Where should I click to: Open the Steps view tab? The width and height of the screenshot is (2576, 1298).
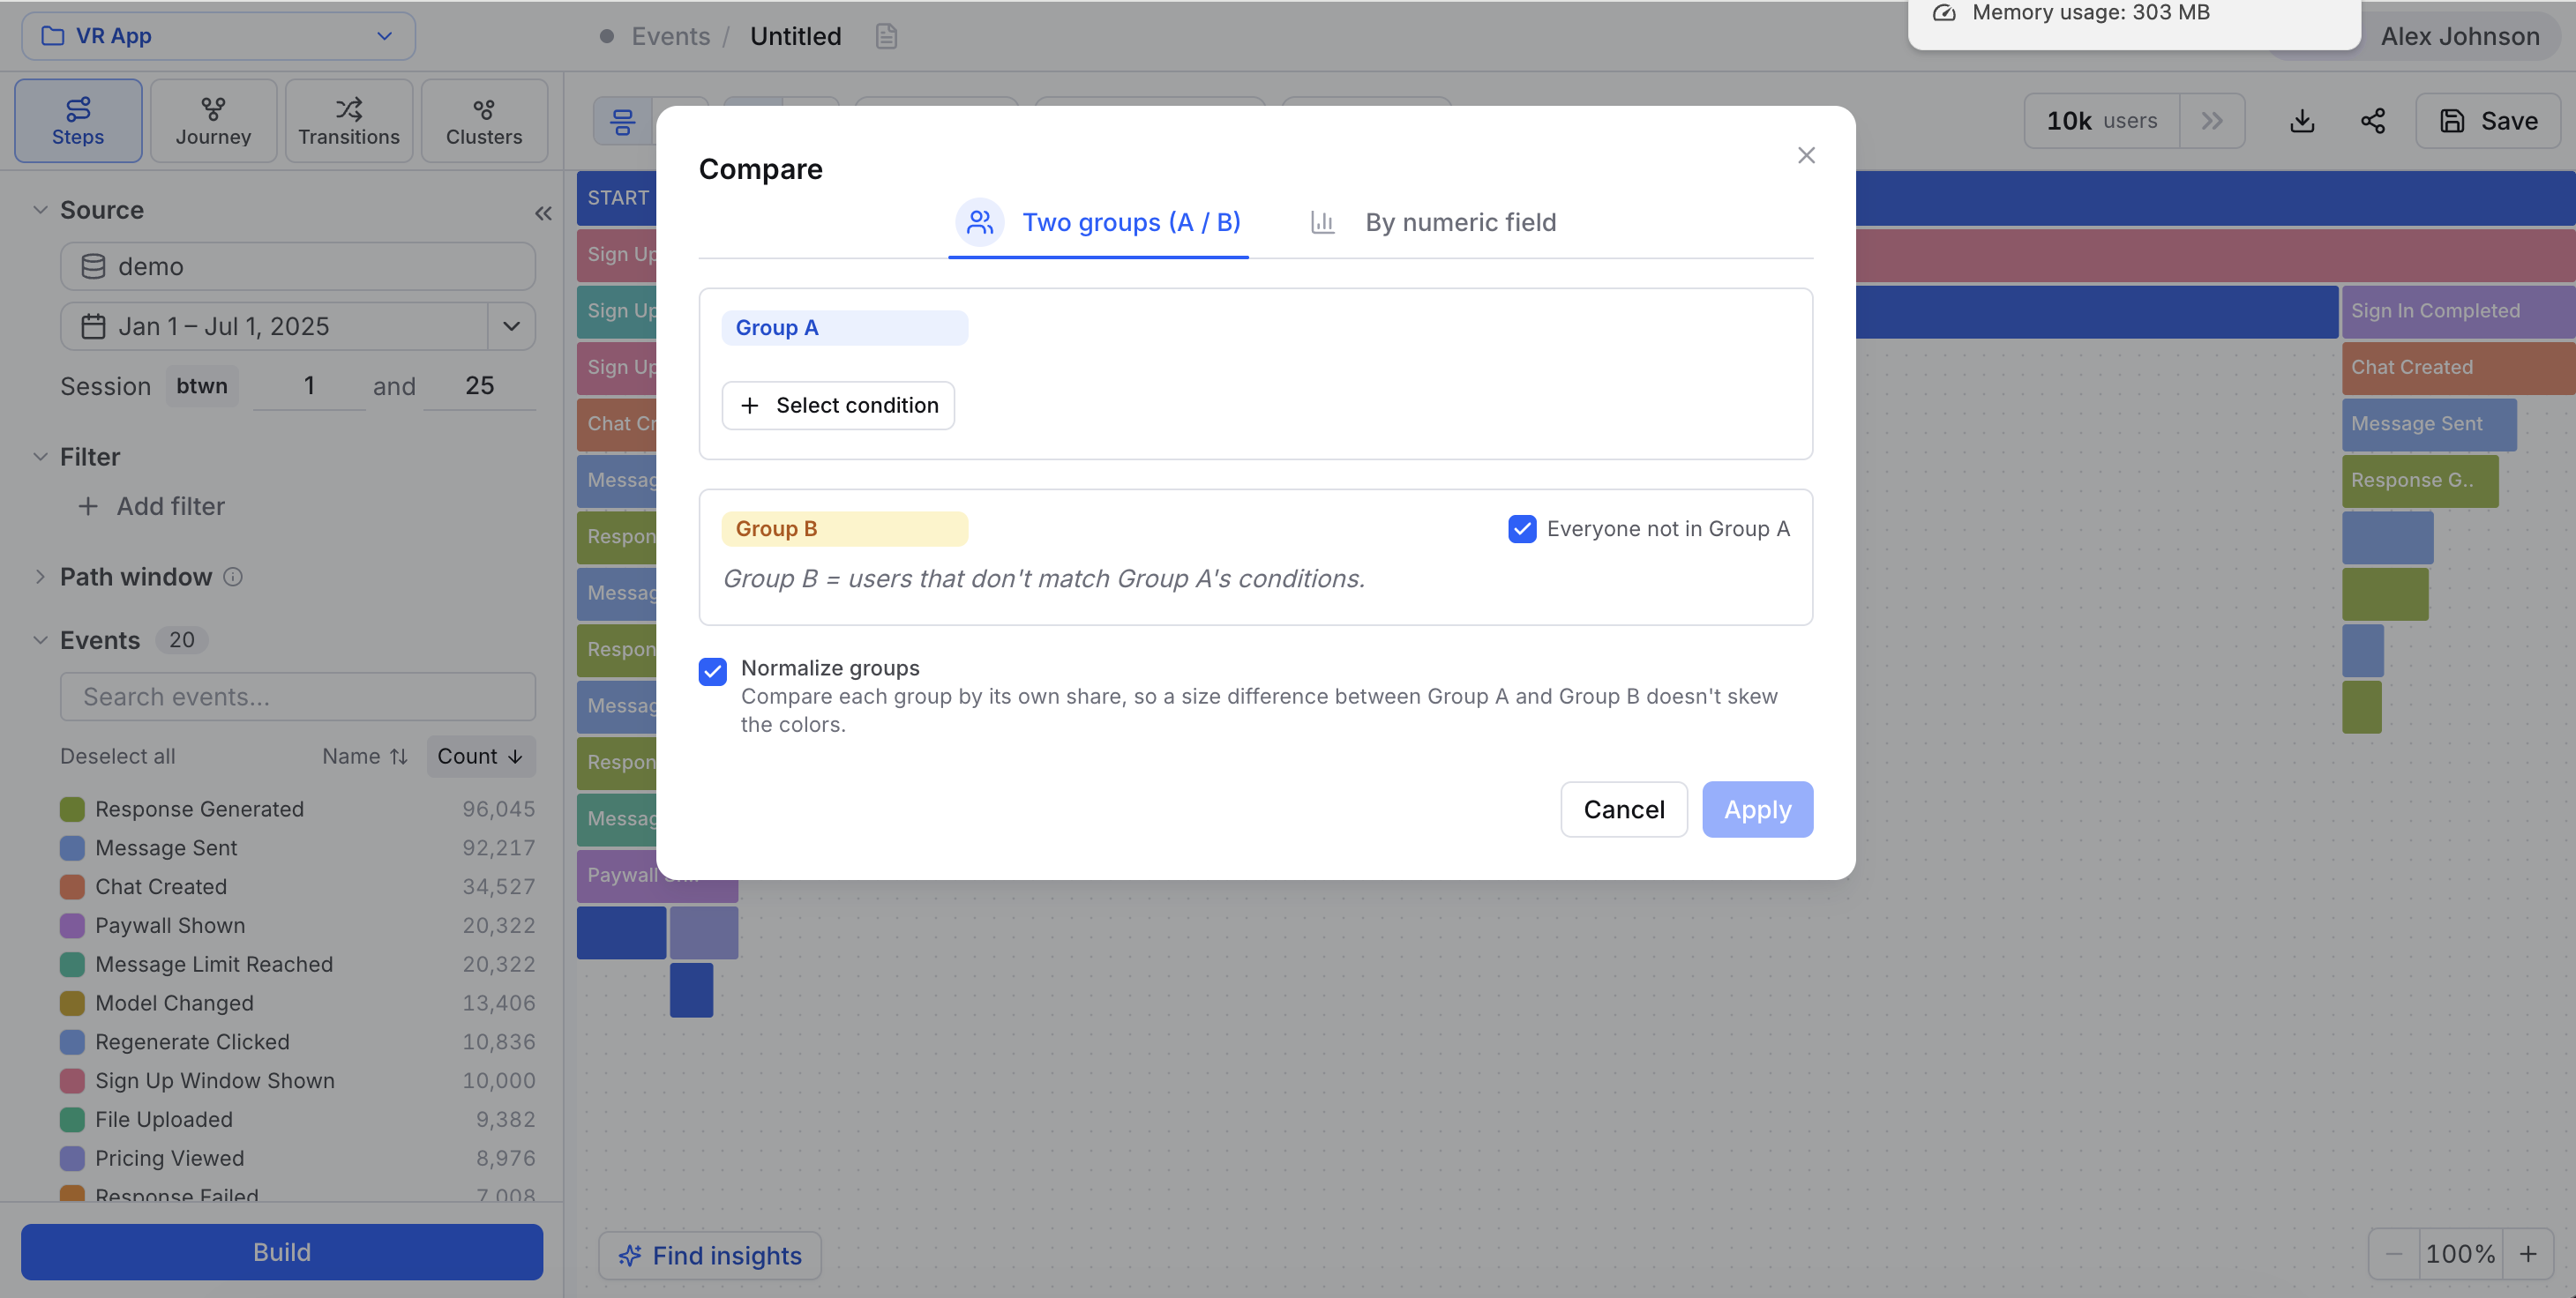click(x=78, y=121)
